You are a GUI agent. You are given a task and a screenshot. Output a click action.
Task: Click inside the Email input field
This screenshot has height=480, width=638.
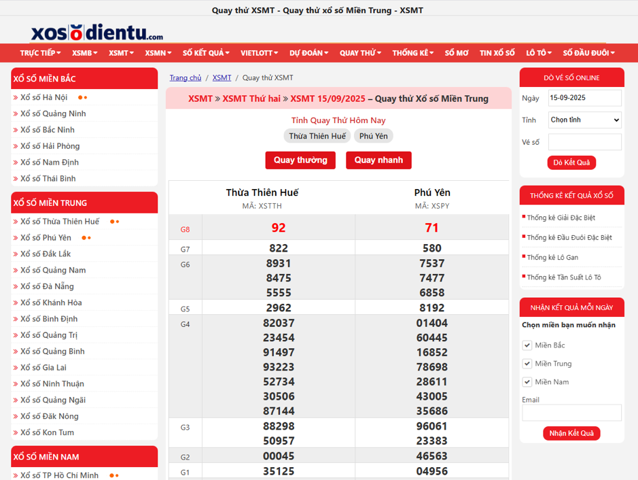click(x=571, y=413)
